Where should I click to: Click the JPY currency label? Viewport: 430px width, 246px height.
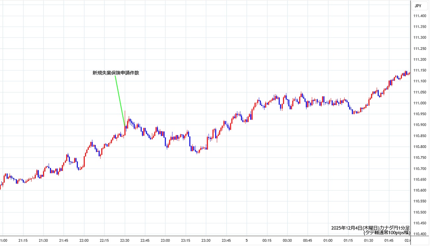pos(418,6)
